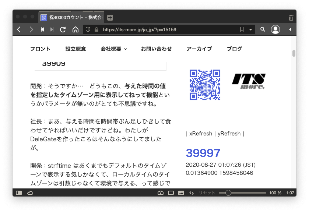Image resolution: width=309 pixels, height=212 pixels.
Task: Expand the 会社概要 menu
Action: pyautogui.click(x=114, y=49)
